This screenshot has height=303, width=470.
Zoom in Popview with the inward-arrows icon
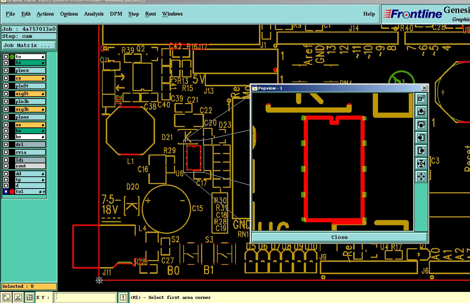click(x=421, y=163)
